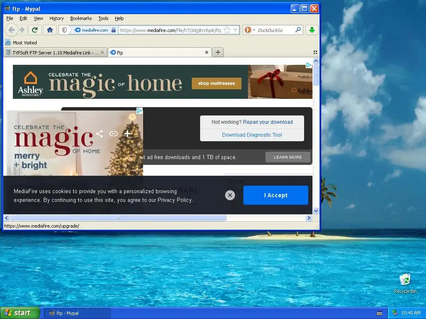
Task: Click the ftp - Mypal taskbar button
Action: [x=77, y=313]
